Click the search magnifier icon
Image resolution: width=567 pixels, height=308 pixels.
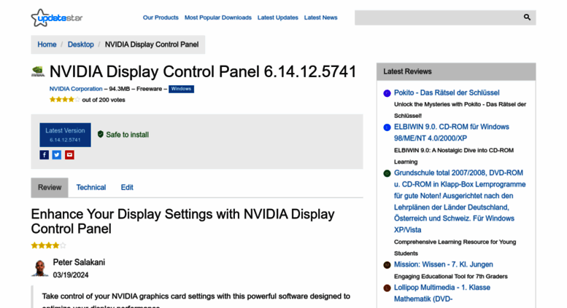(x=527, y=17)
